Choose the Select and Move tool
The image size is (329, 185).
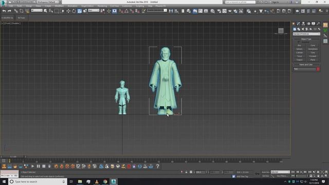coord(68,11)
